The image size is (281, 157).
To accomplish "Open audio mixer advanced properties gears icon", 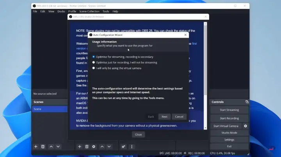I will pyautogui.click(x=123, y=147).
